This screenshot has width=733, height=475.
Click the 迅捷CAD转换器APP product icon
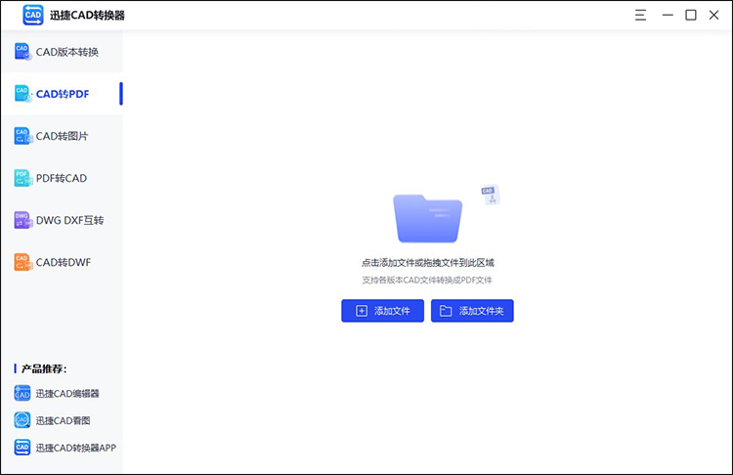(x=22, y=448)
